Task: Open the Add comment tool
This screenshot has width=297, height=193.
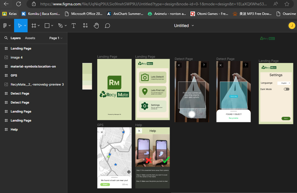Action: click(107, 26)
